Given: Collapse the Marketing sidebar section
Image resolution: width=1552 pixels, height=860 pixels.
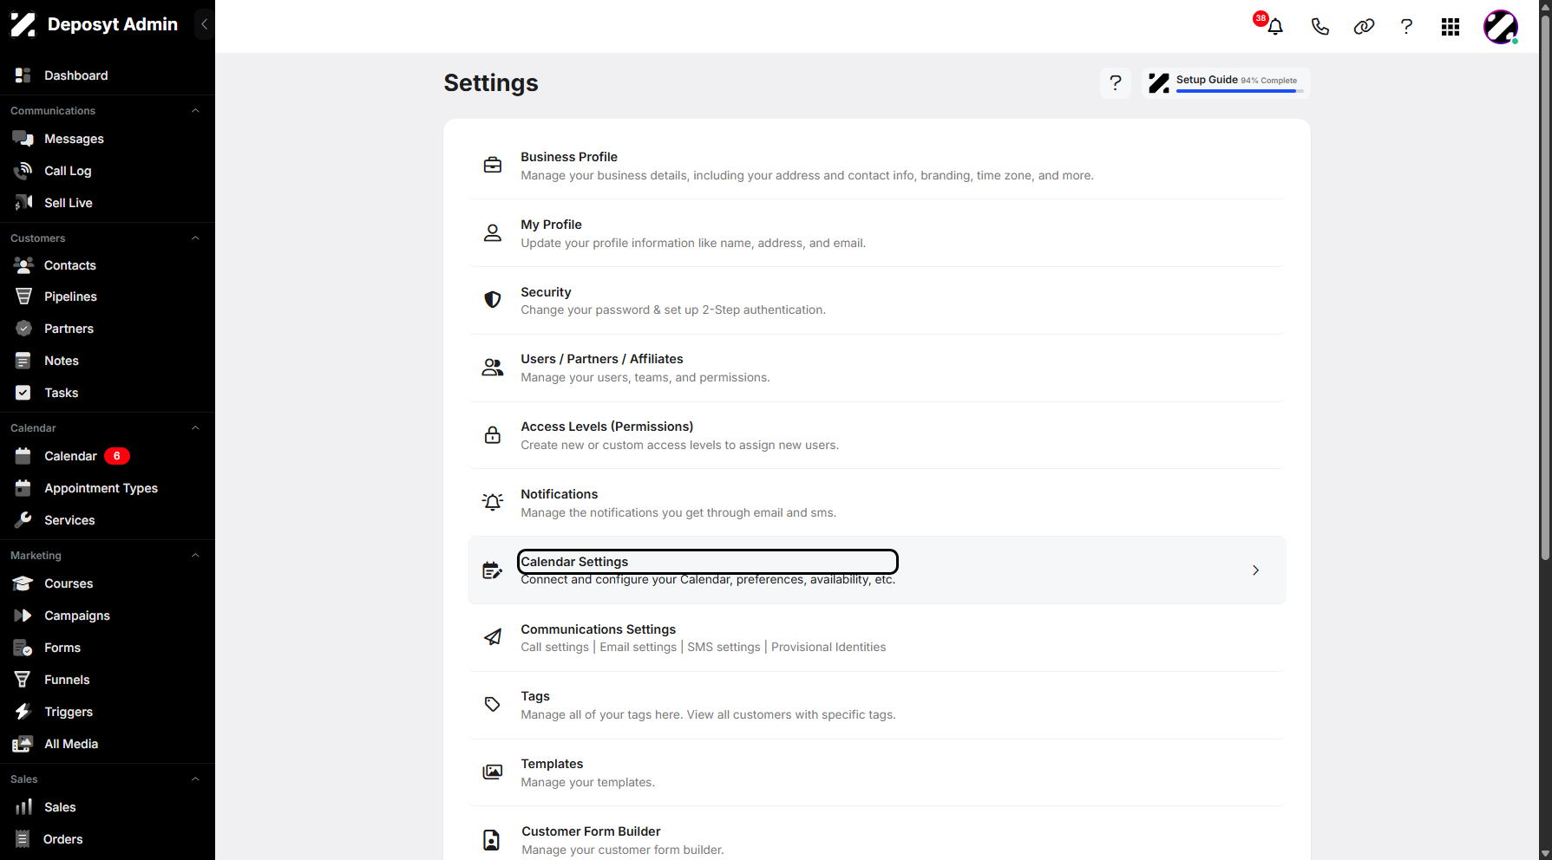Looking at the screenshot, I should [195, 556].
